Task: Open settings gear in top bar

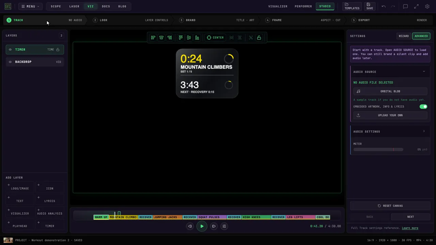Action: coord(427,6)
